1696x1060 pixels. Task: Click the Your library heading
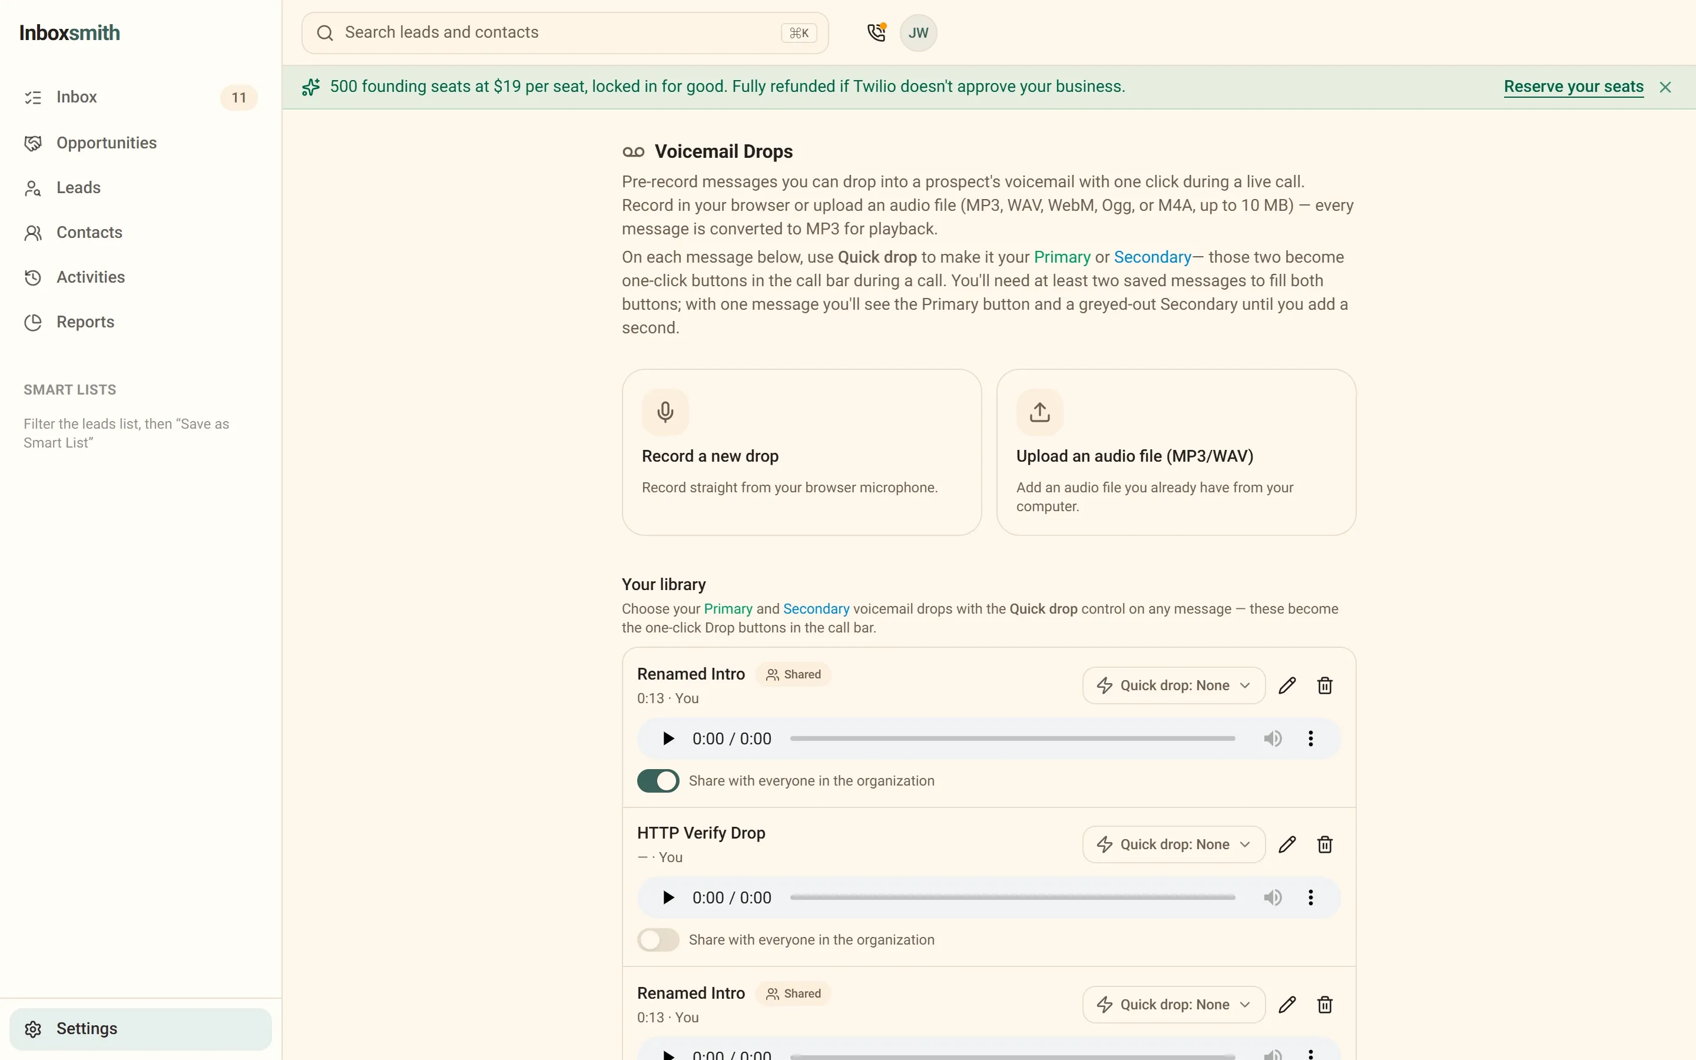[664, 585]
